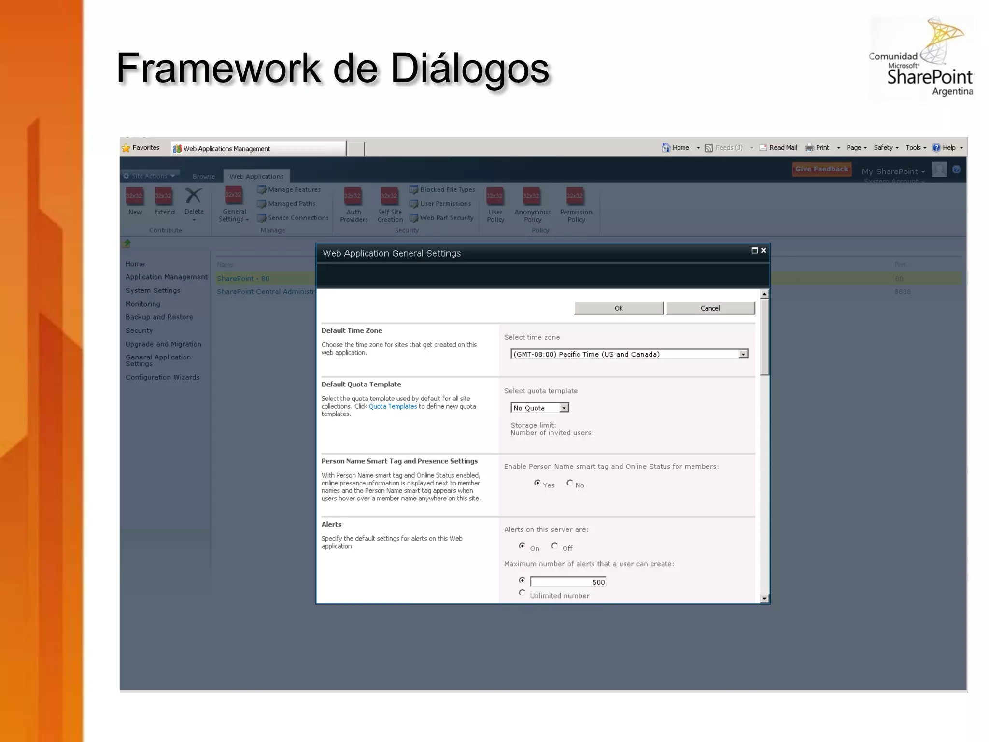The image size is (989, 742).
Task: Select the 500 maximum alerts radio button
Action: click(522, 580)
